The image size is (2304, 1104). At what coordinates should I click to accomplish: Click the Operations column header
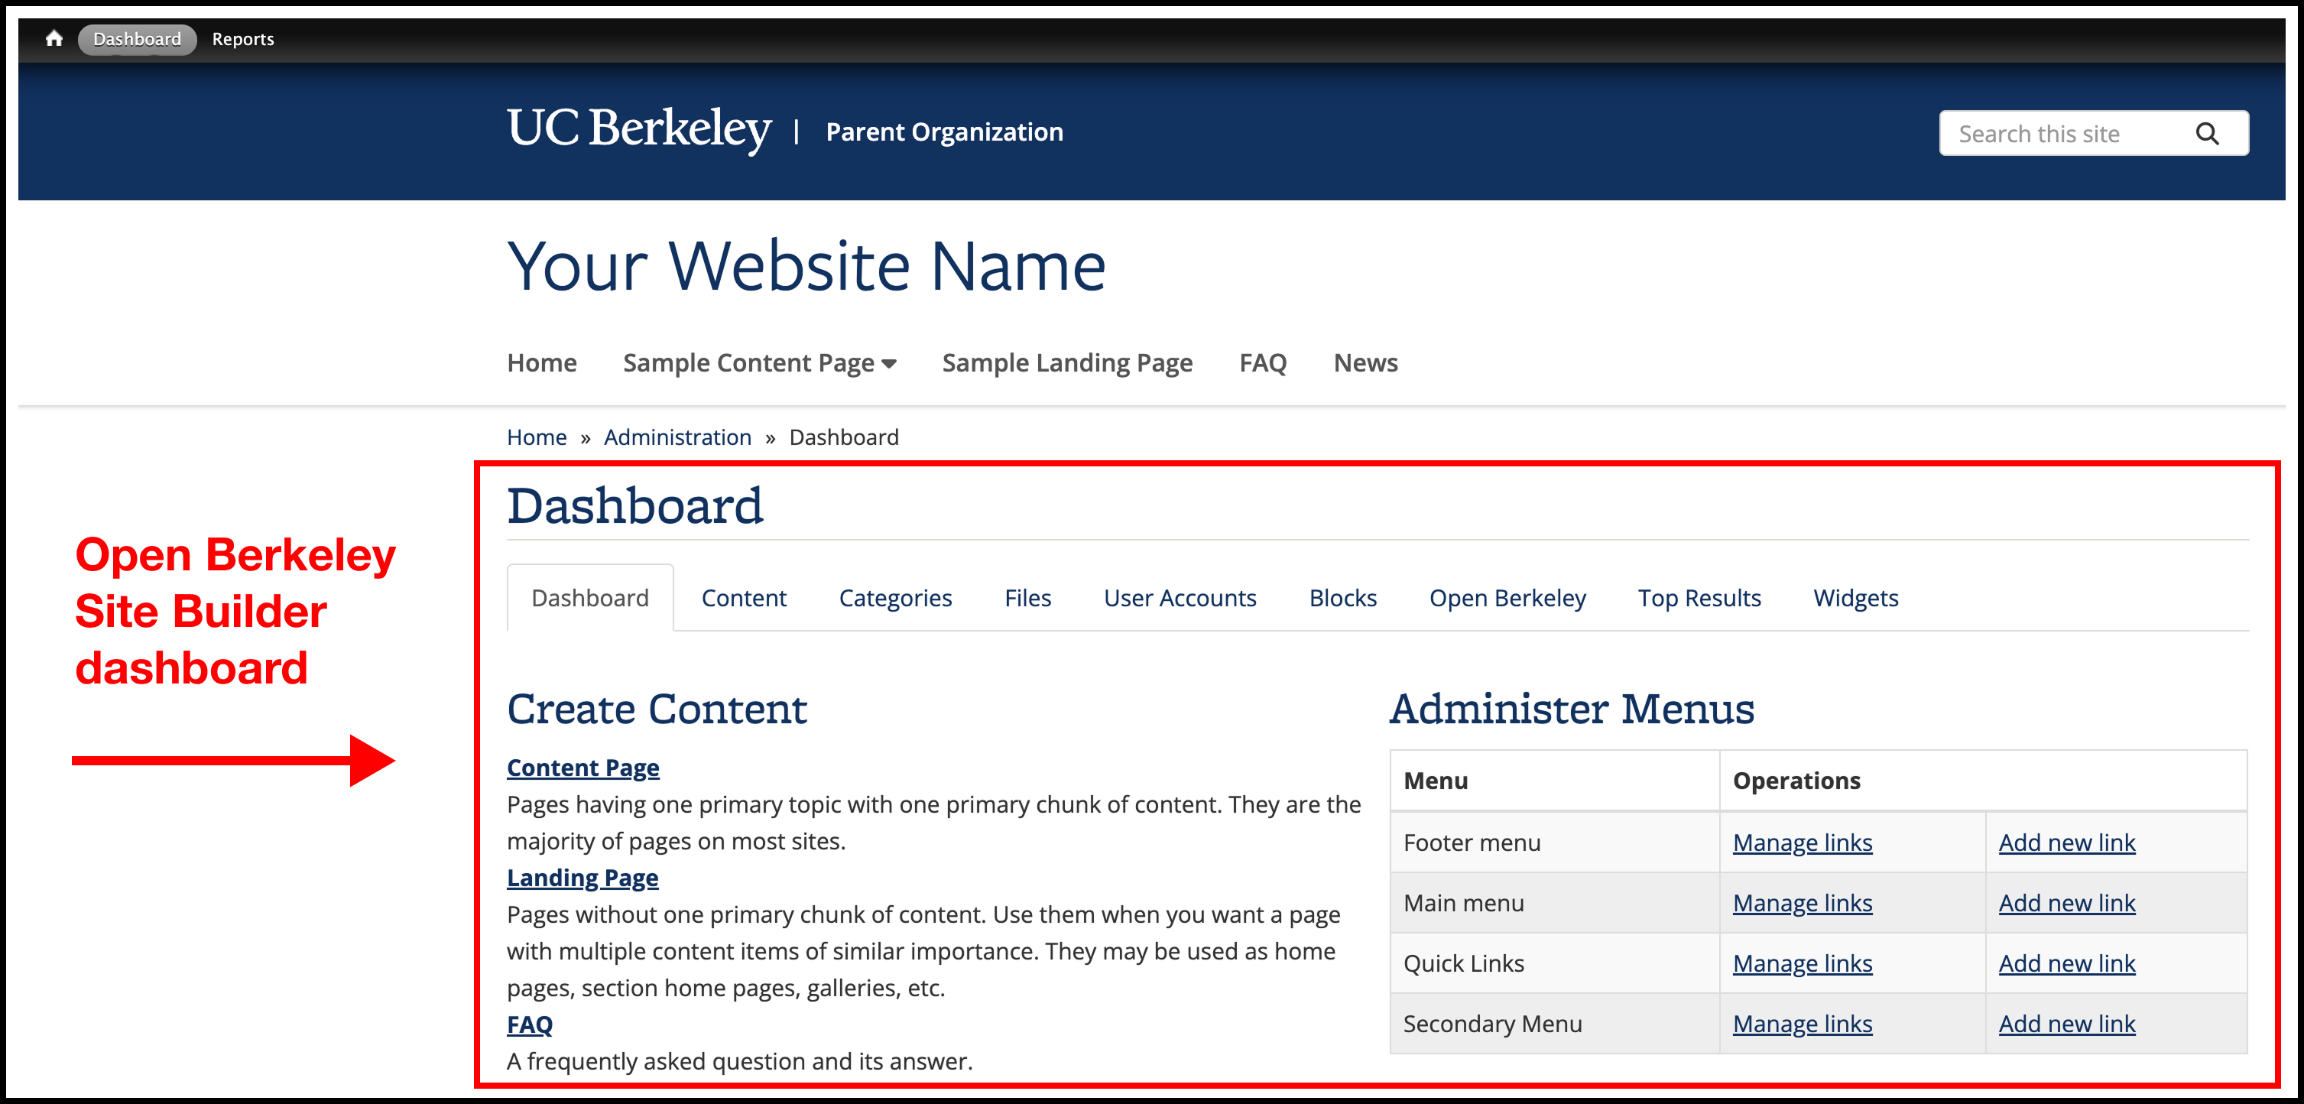[1983, 781]
